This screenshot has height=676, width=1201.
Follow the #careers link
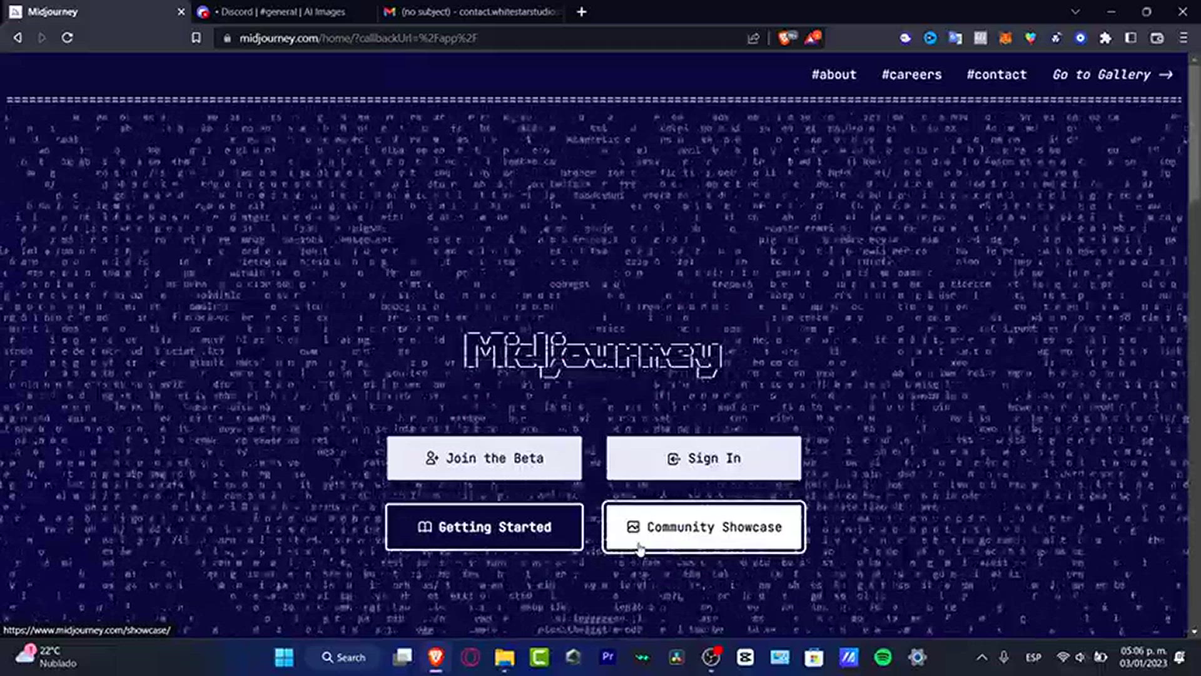pos(911,74)
